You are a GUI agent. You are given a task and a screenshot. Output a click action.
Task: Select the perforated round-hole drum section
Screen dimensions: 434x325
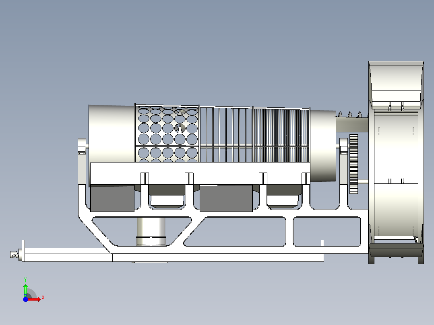pyautogui.click(x=167, y=133)
